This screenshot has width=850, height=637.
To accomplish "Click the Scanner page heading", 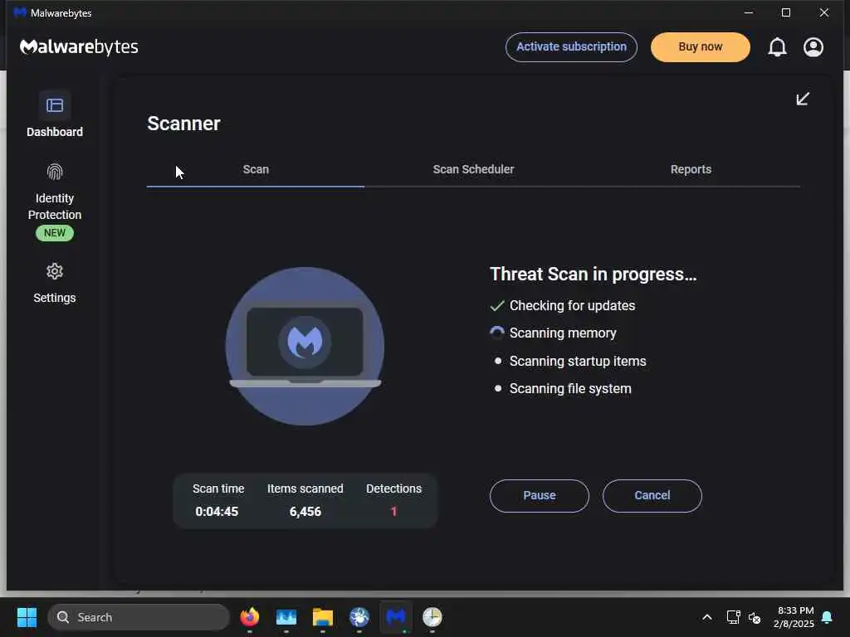I will pyautogui.click(x=183, y=124).
